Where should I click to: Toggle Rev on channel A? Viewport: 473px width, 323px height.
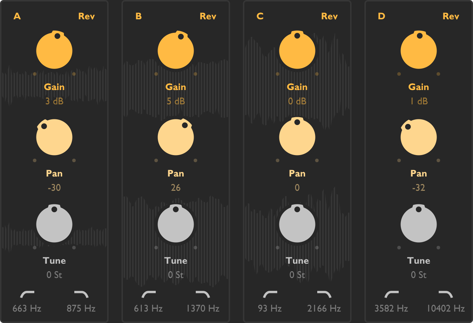86,16
